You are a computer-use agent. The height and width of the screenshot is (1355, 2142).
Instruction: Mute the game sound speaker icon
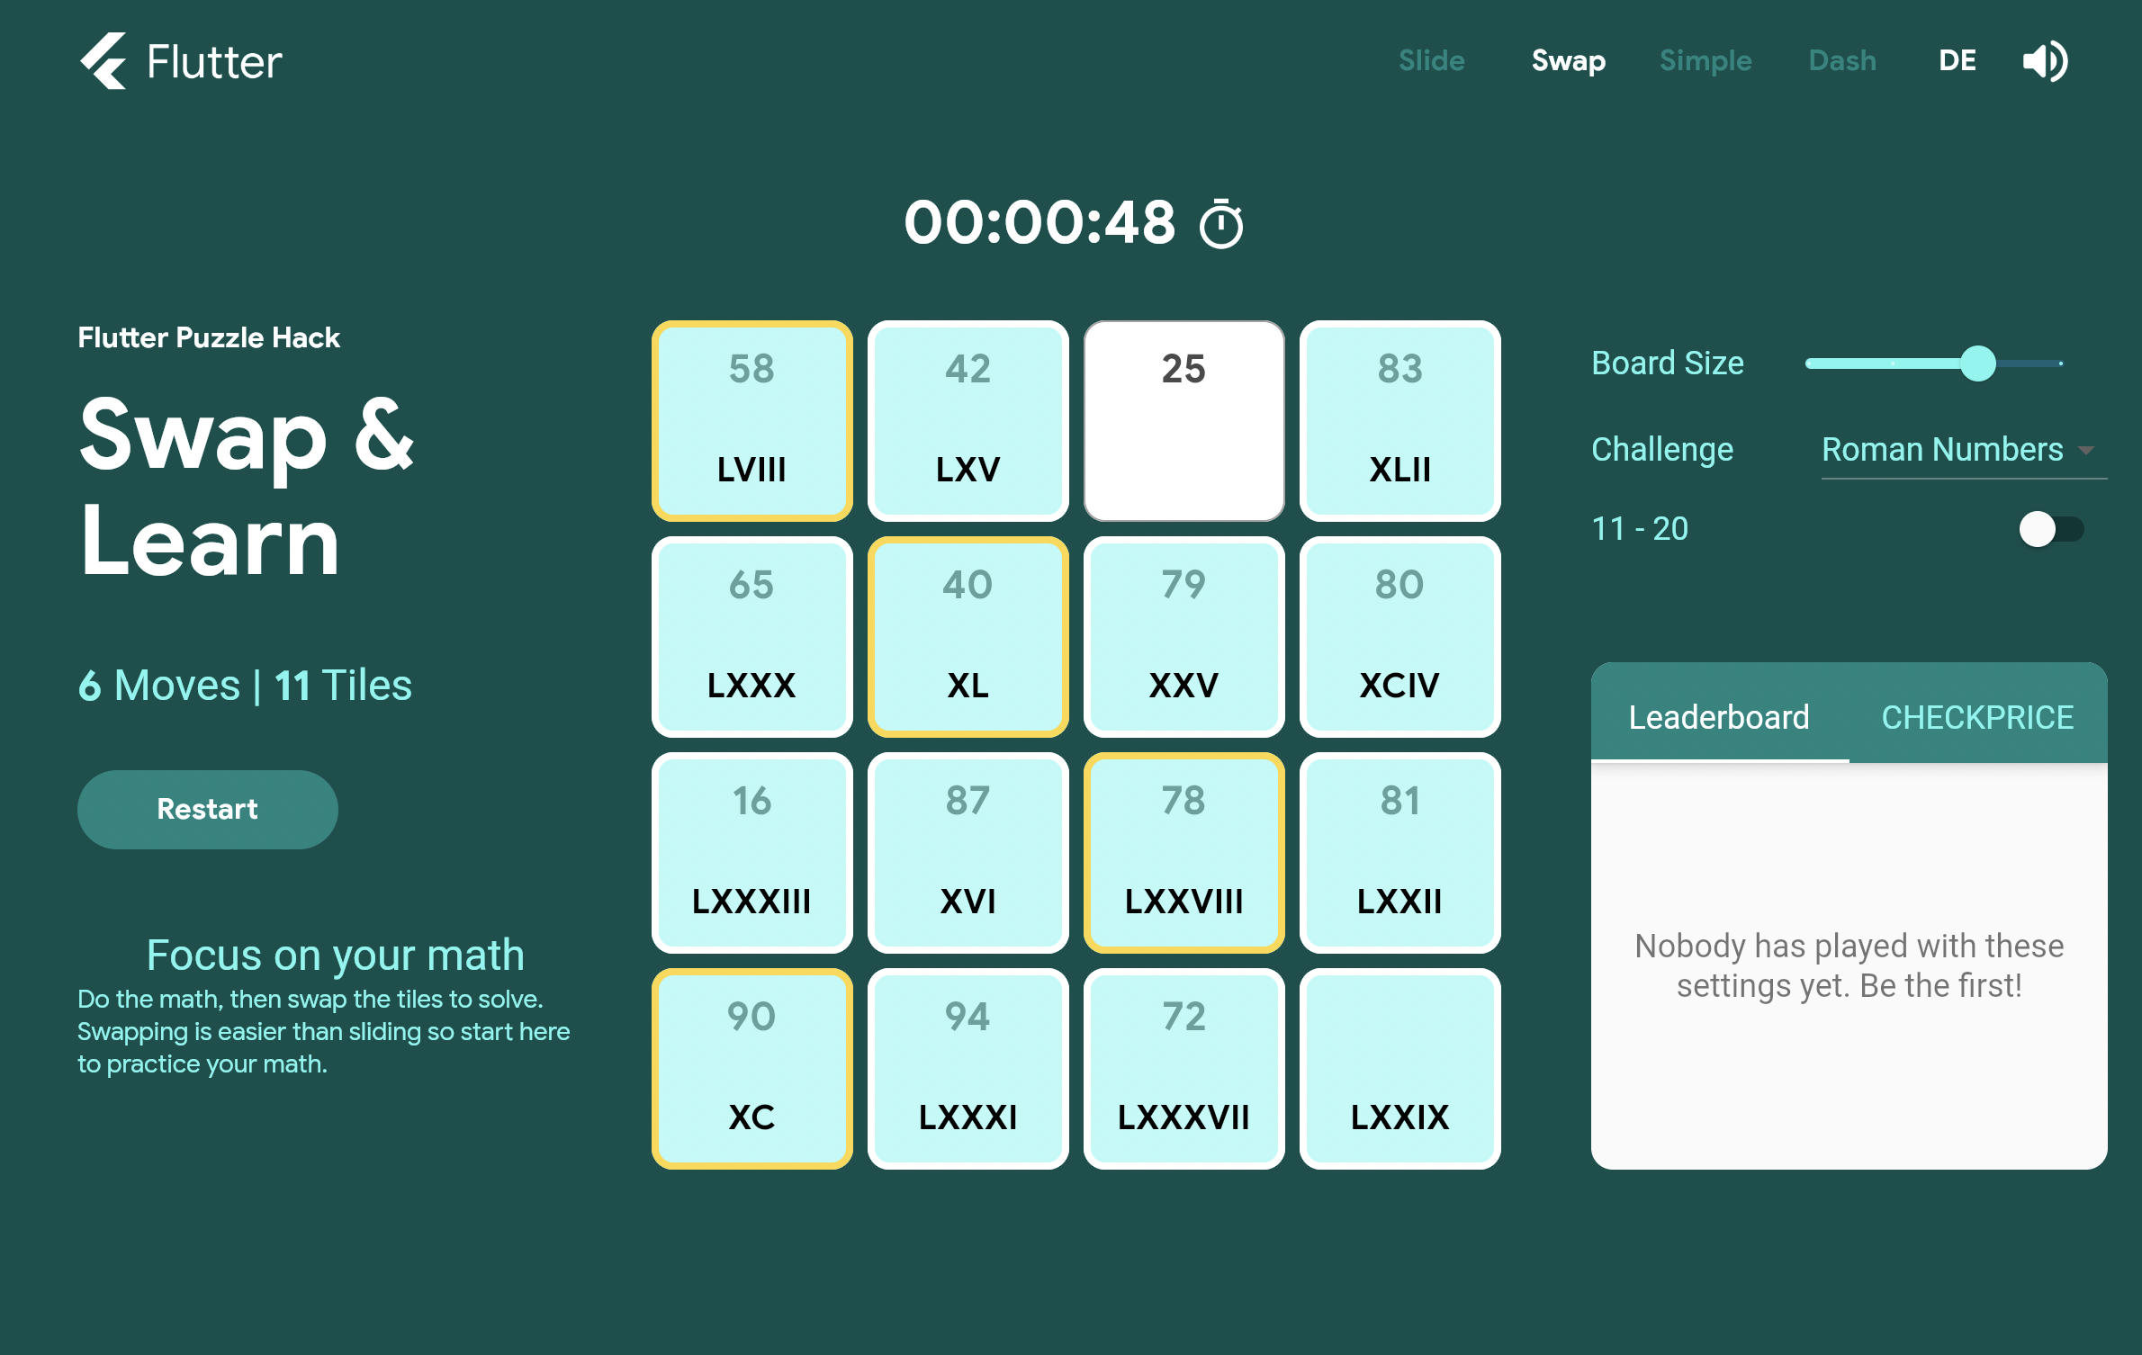2044,61
